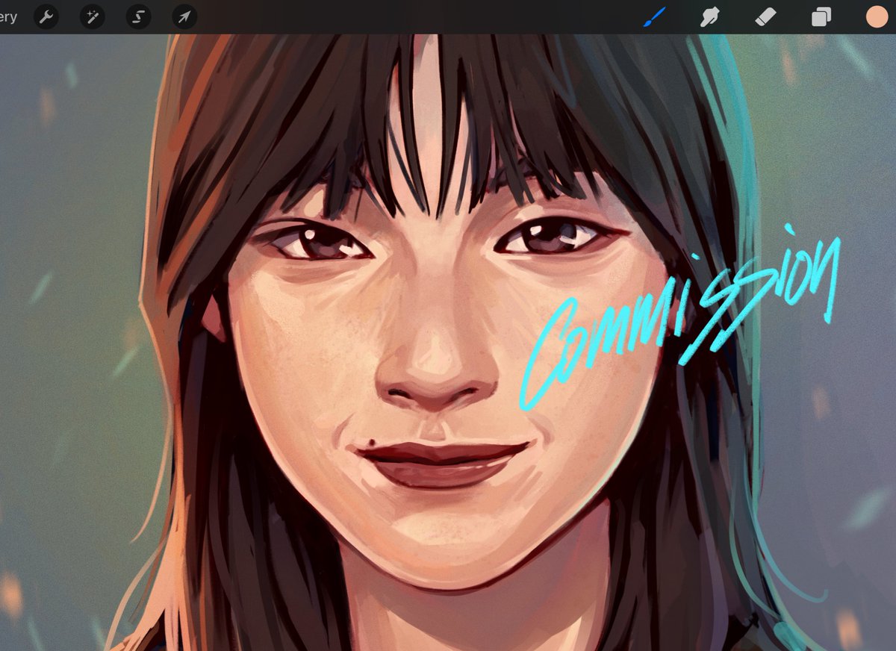
Task: Open the Adjustments magic wand menu
Action: click(x=93, y=16)
